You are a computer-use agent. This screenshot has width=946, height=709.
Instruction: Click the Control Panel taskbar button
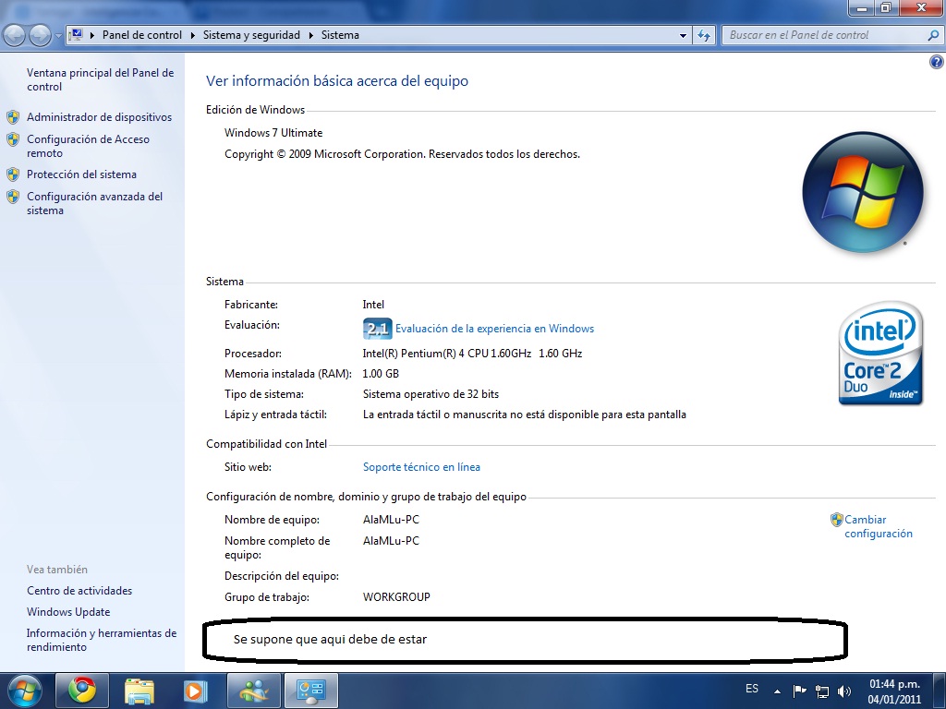click(311, 691)
